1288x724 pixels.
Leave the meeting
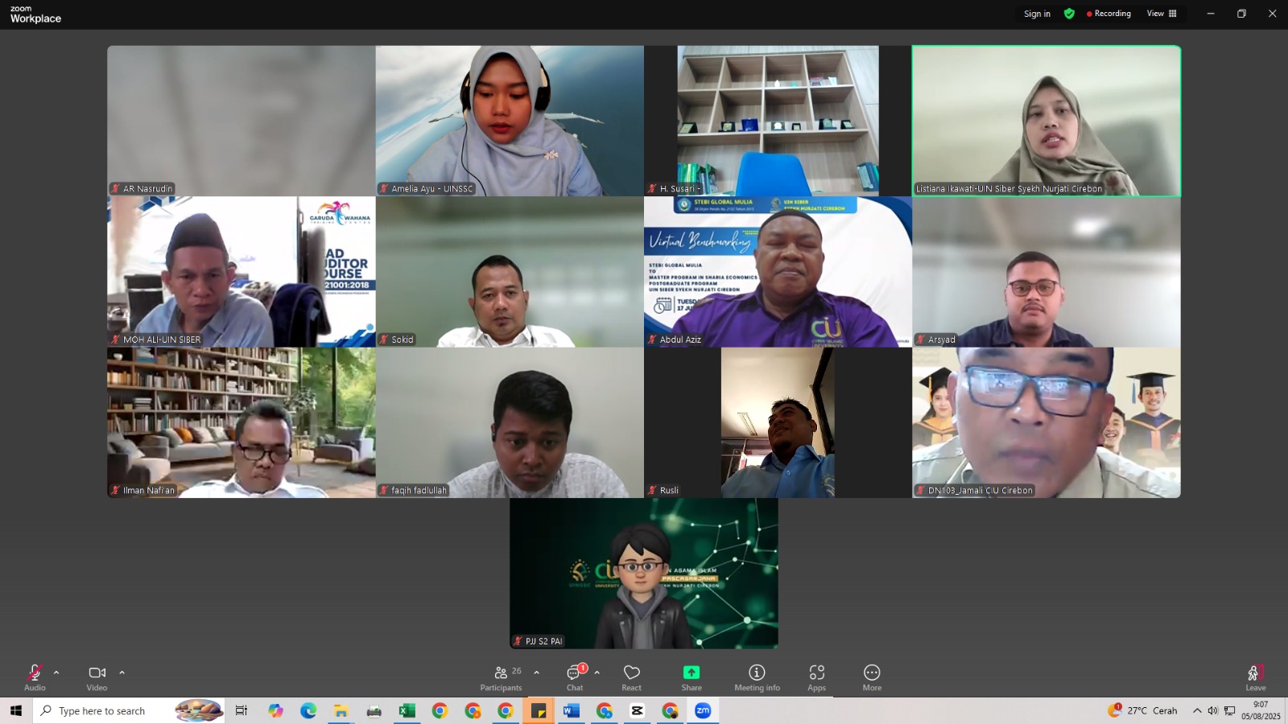1255,677
